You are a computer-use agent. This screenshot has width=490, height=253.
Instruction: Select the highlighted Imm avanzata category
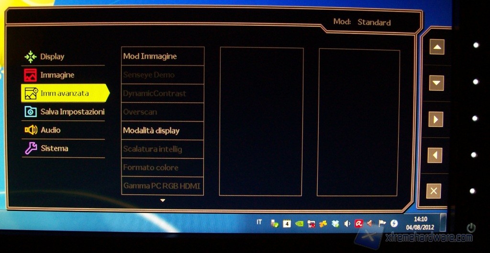pos(64,93)
